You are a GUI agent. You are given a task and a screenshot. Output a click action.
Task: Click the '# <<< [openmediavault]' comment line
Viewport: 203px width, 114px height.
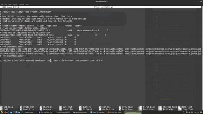tap(13, 56)
